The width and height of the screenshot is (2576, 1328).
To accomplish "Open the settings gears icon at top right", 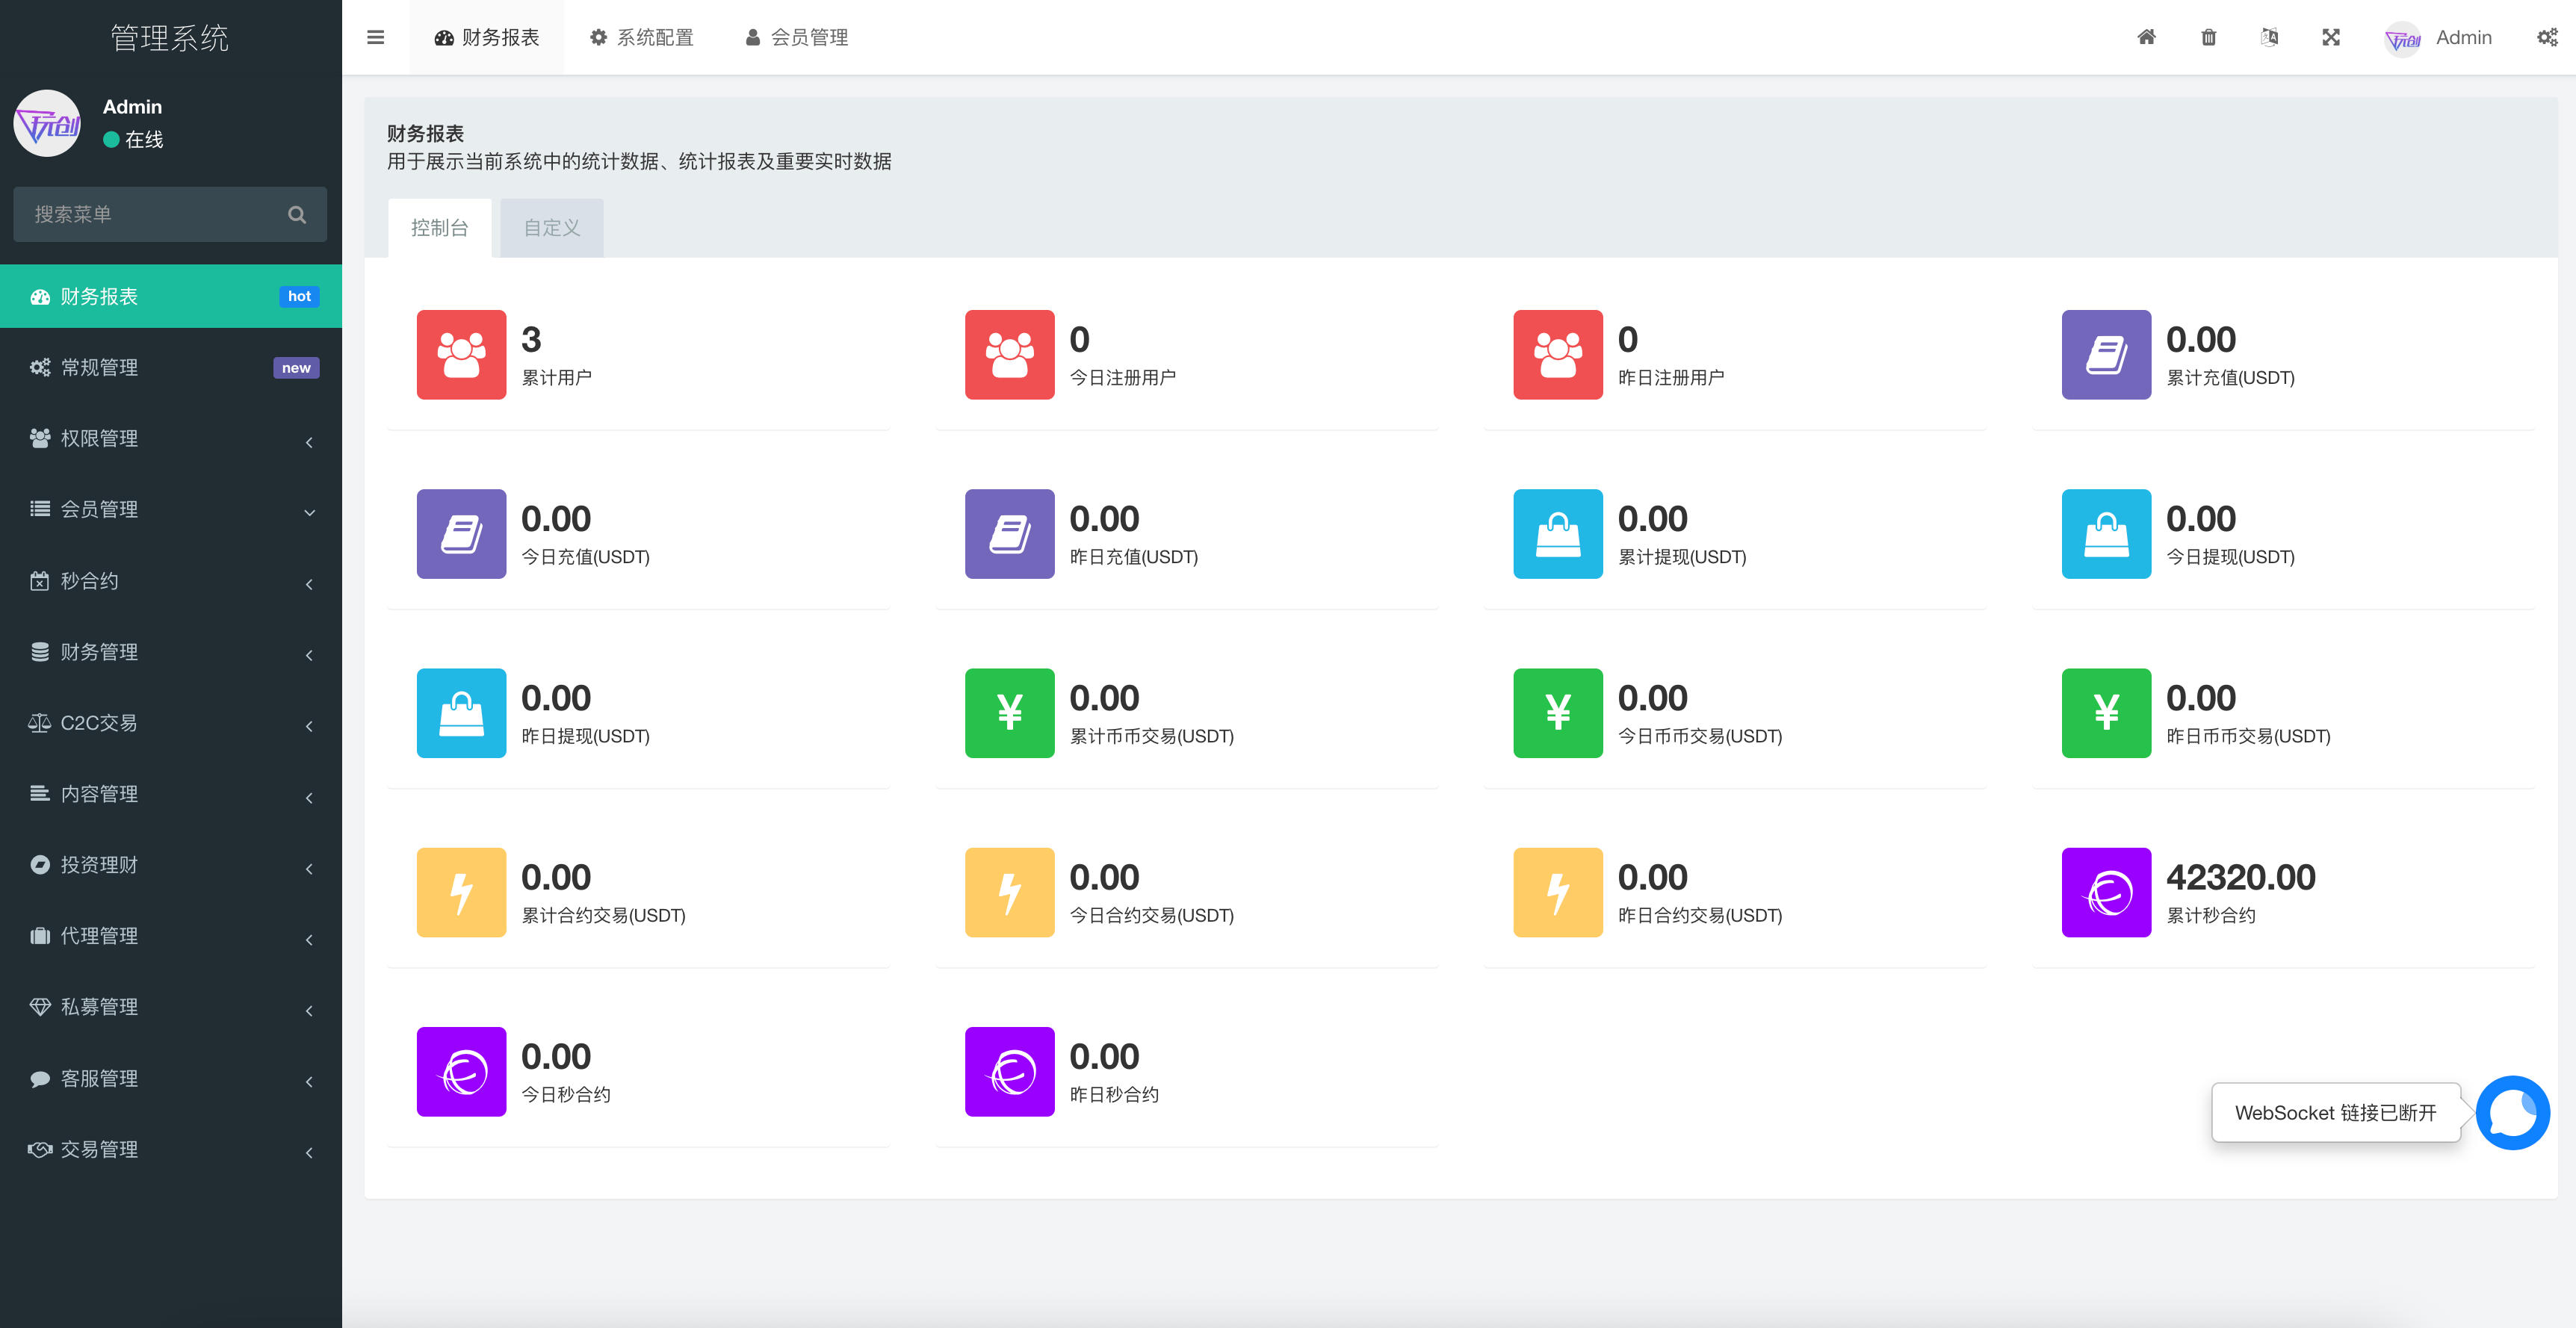I will pos(2546,37).
